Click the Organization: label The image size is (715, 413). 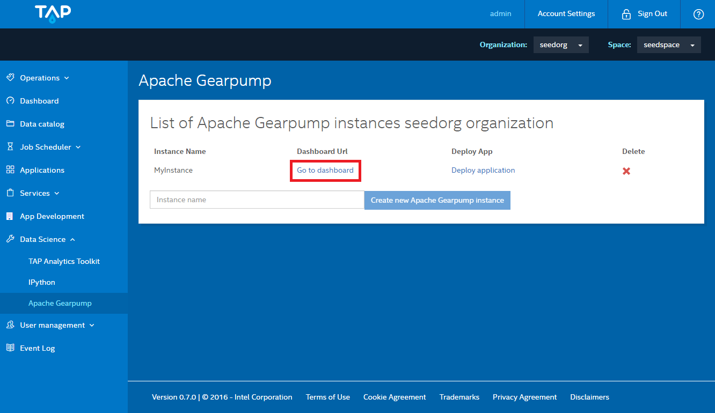504,45
